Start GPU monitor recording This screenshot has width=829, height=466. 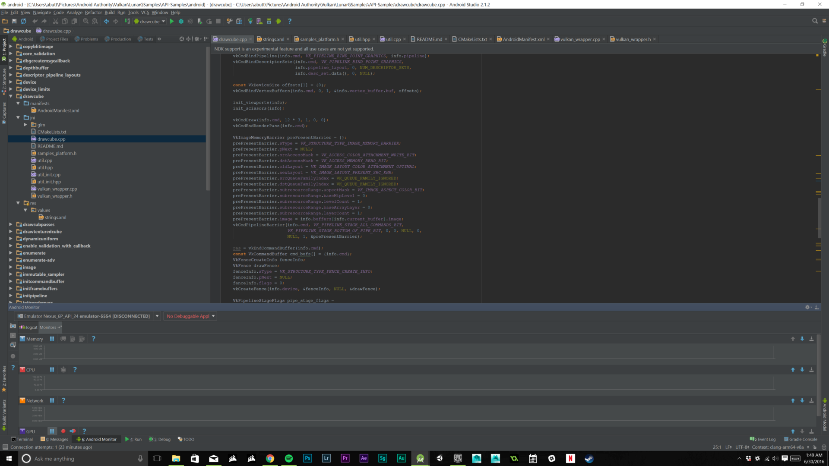(x=63, y=431)
